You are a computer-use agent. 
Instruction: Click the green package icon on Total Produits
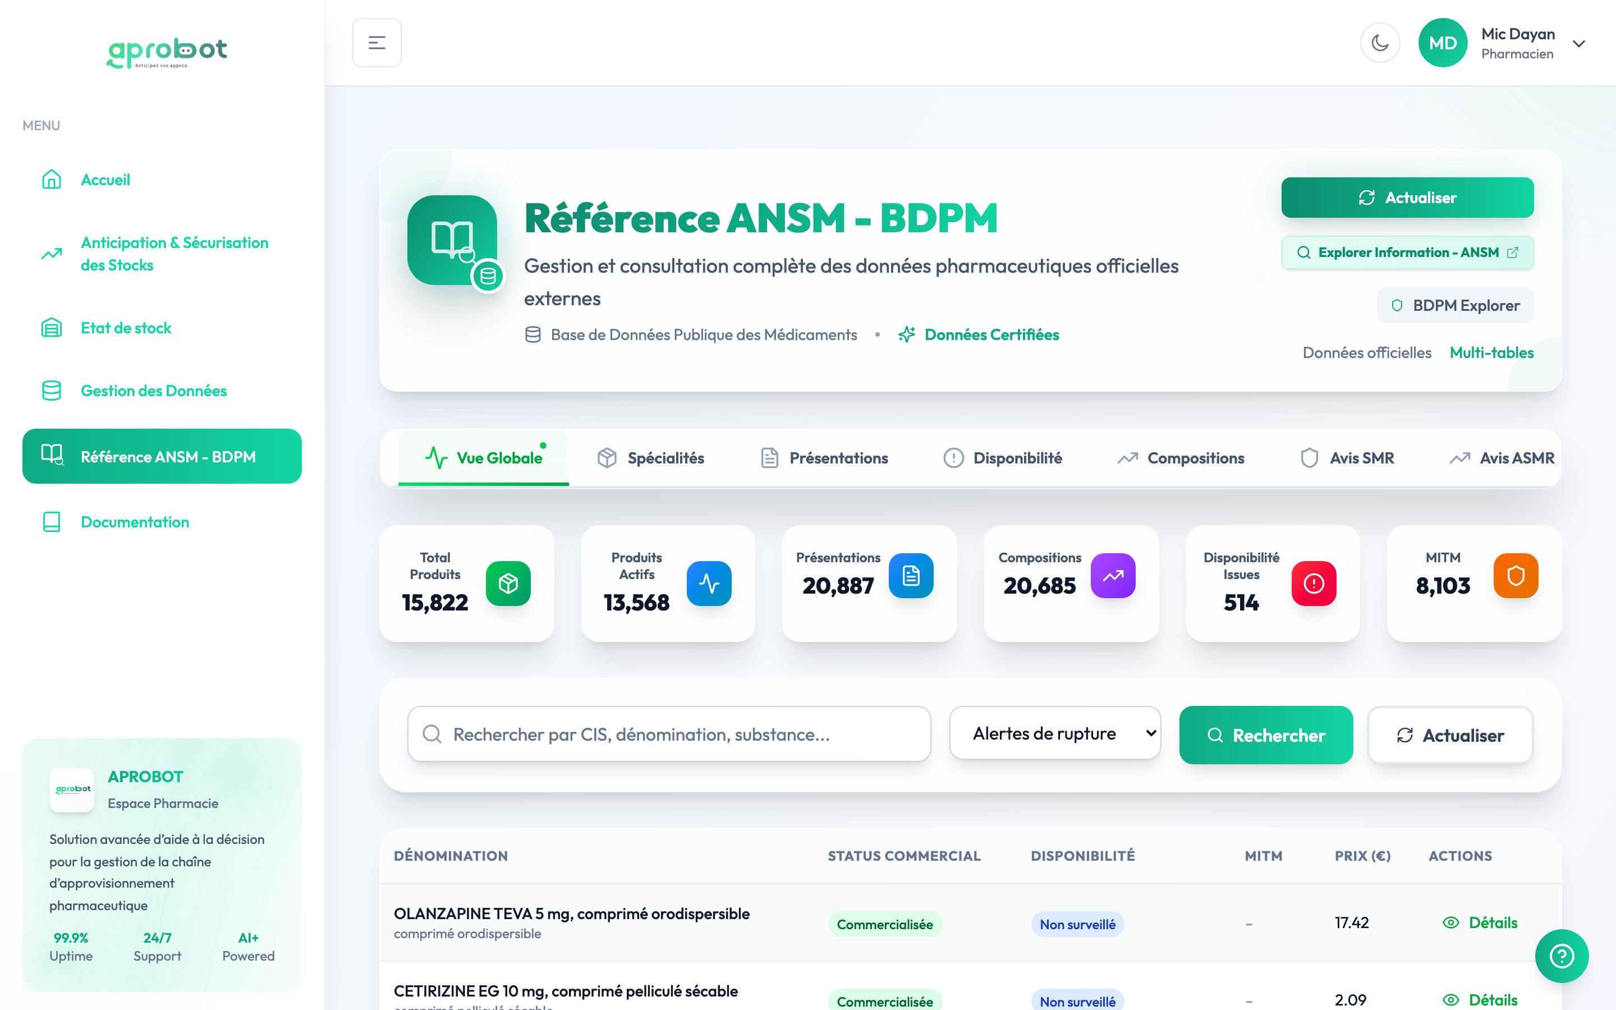pos(508,583)
